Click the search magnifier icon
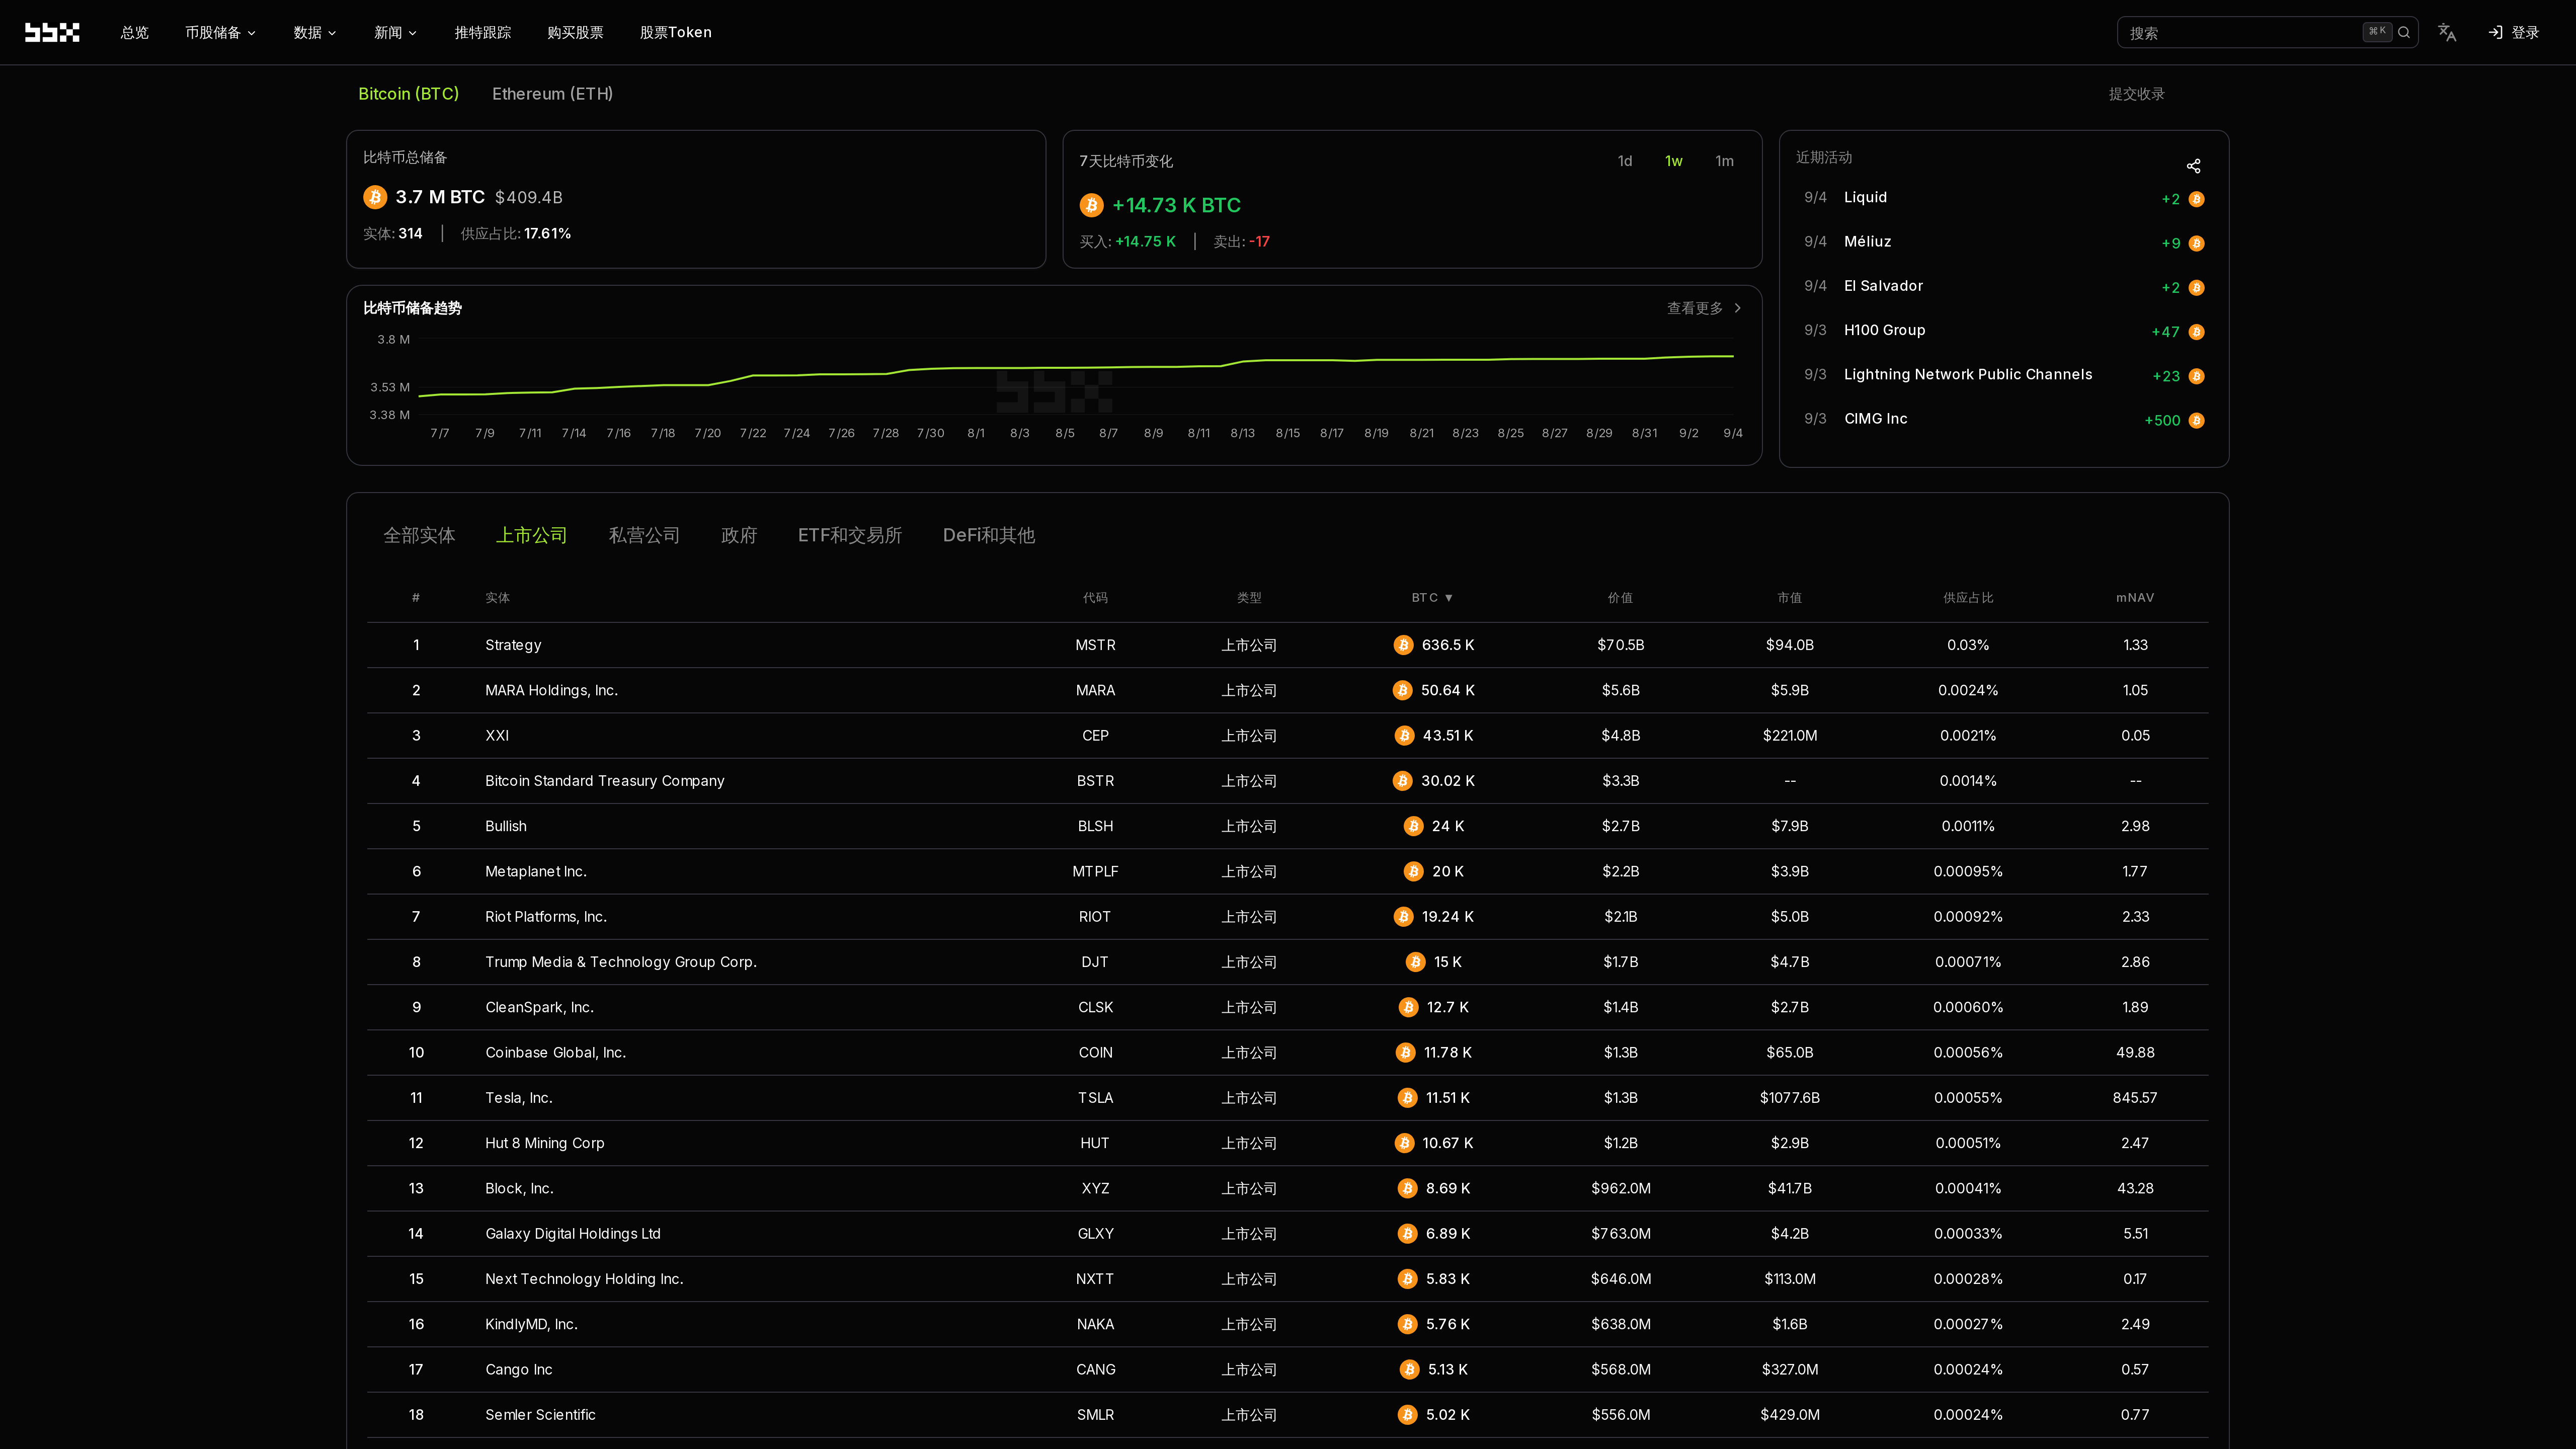This screenshot has width=2576, height=1449. (x=2404, y=32)
